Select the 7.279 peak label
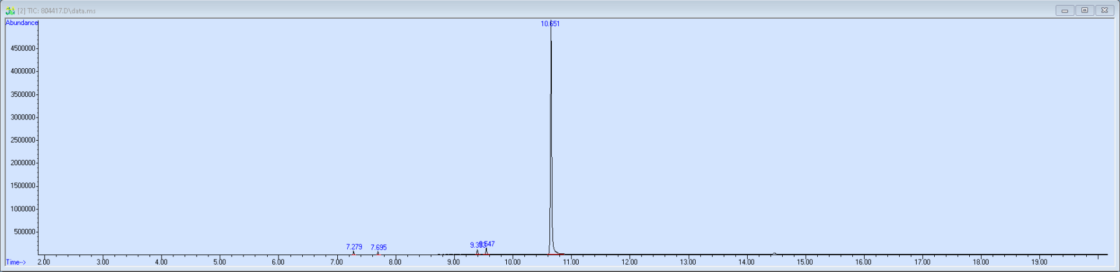The image size is (1120, 272). coord(354,247)
